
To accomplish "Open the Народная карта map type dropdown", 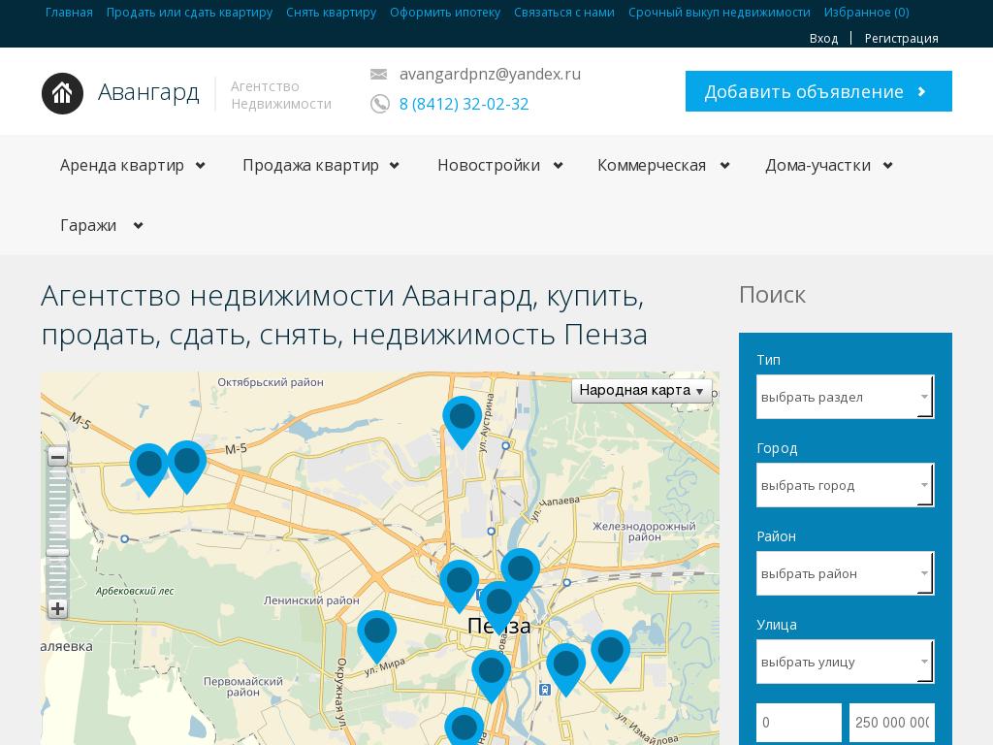I will pos(642,390).
